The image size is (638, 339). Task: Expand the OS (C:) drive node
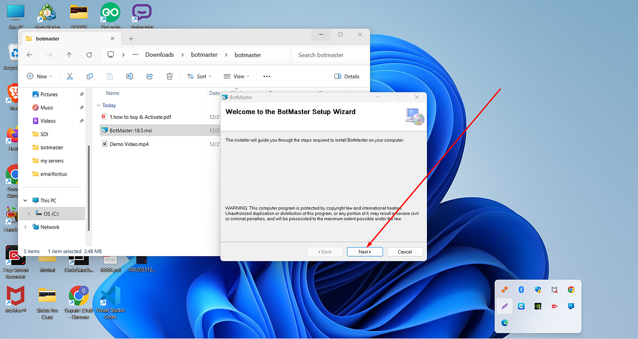click(x=29, y=214)
